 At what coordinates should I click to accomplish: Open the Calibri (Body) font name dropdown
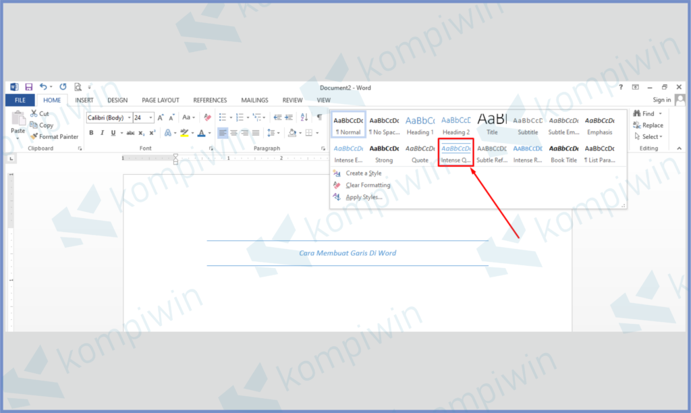coord(128,117)
